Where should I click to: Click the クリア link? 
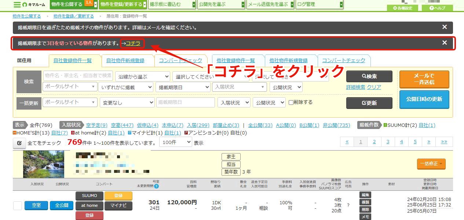[374, 87]
